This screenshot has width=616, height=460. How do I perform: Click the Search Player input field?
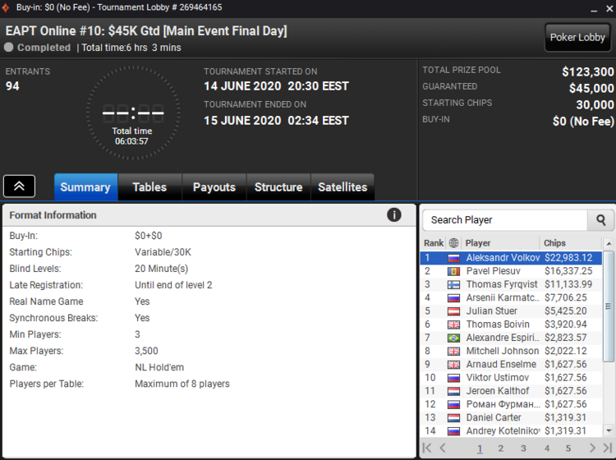pos(505,220)
